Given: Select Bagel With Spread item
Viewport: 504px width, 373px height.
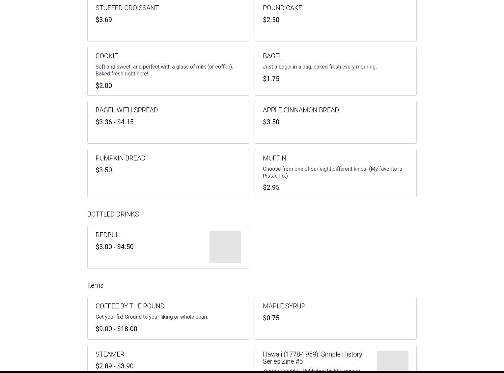Looking at the screenshot, I should [168, 122].
